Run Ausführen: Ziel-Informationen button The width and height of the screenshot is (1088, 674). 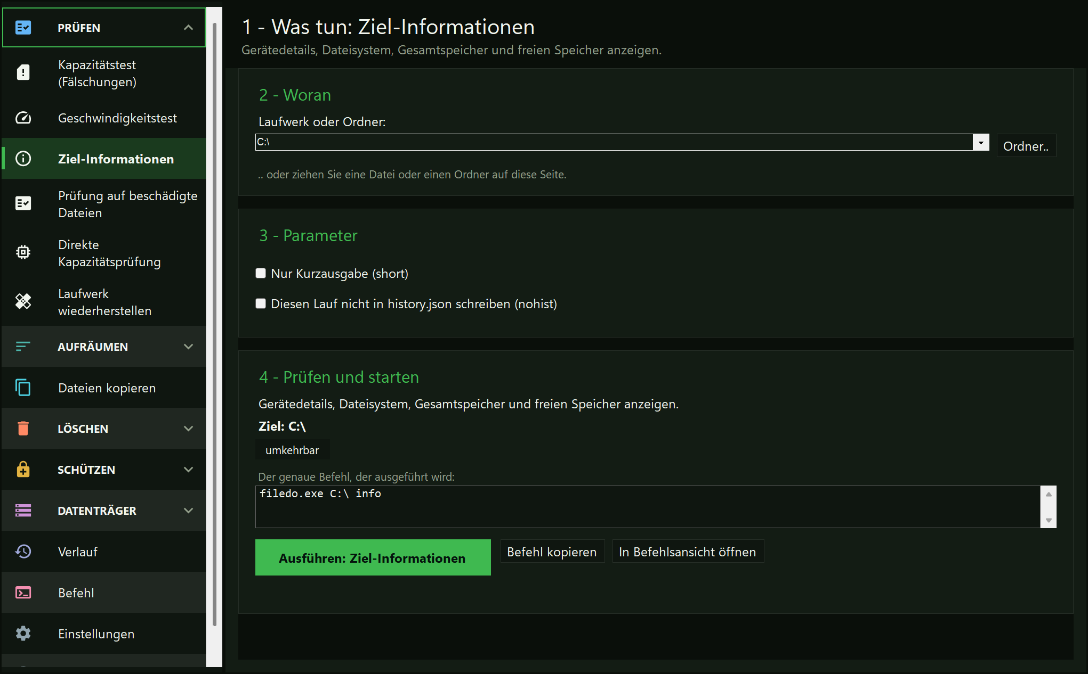[373, 557]
